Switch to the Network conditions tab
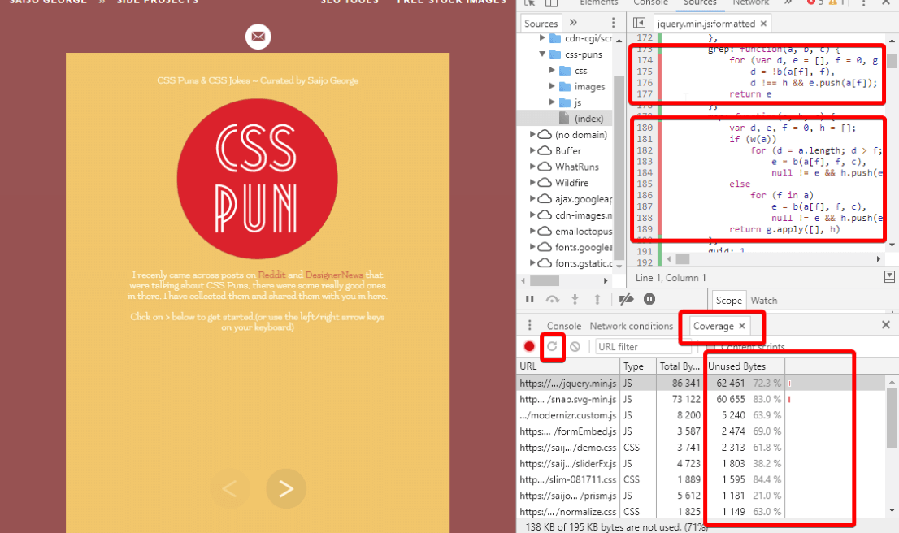Viewport: 899px width, 533px height. tap(632, 326)
